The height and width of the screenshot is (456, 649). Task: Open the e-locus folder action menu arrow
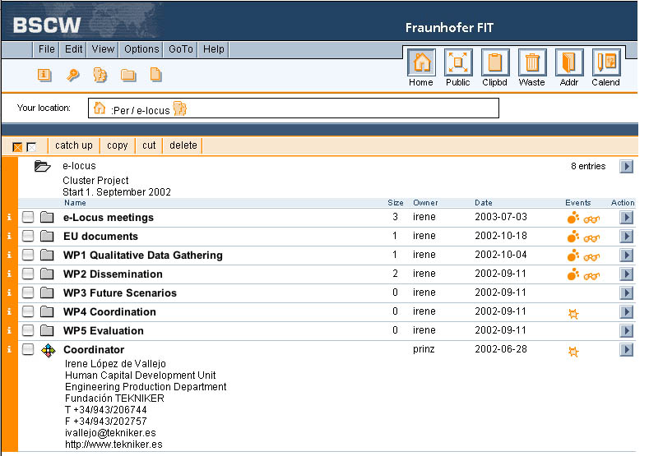pos(626,167)
